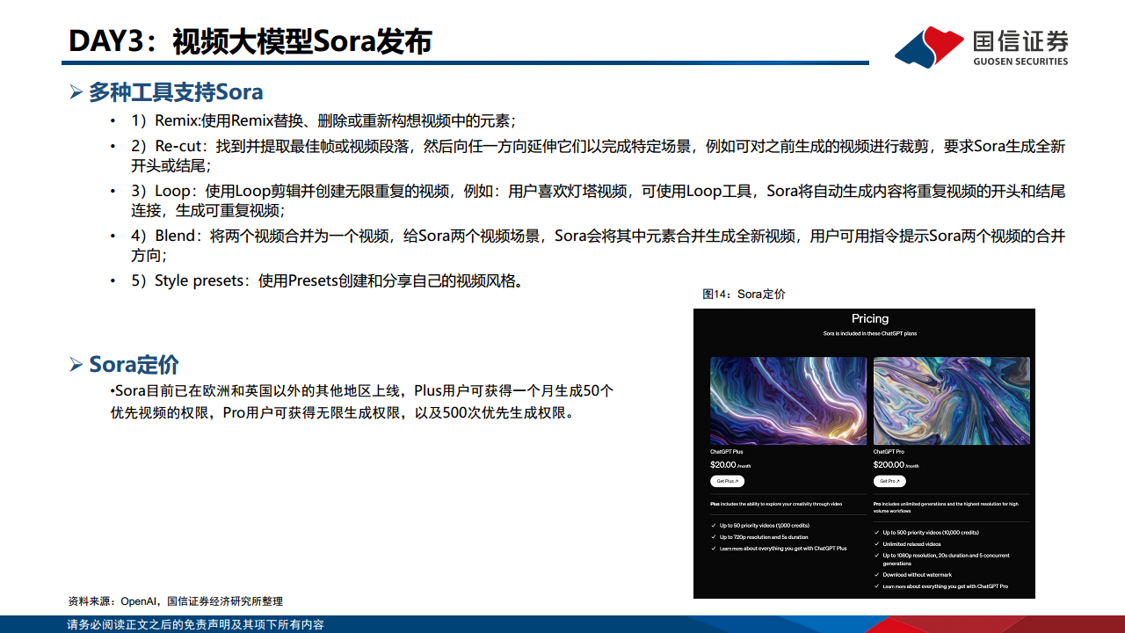Click the "Up to 1080p resolution" feature line
The width and height of the screenshot is (1125, 633).
pos(946,559)
